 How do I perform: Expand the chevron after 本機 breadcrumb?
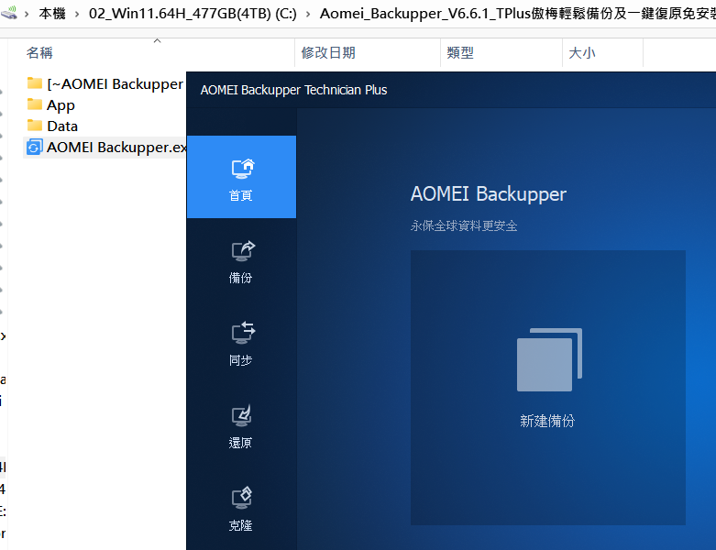[77, 14]
